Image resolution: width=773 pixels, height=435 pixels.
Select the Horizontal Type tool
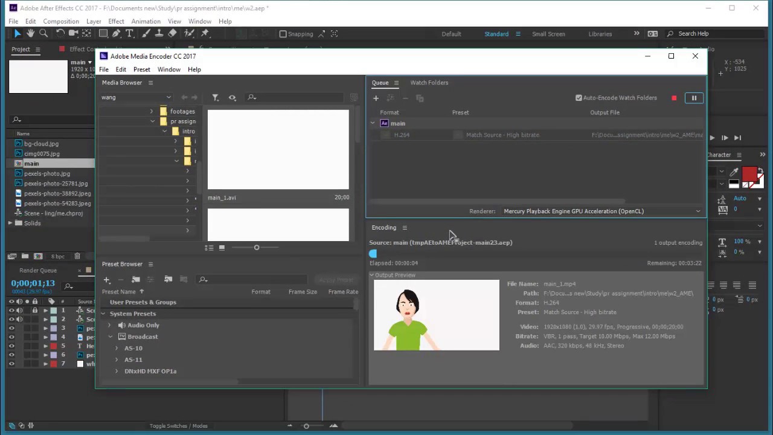click(x=129, y=34)
